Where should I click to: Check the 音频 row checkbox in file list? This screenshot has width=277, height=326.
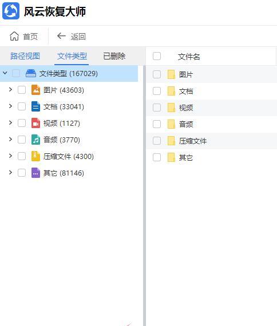click(x=157, y=124)
